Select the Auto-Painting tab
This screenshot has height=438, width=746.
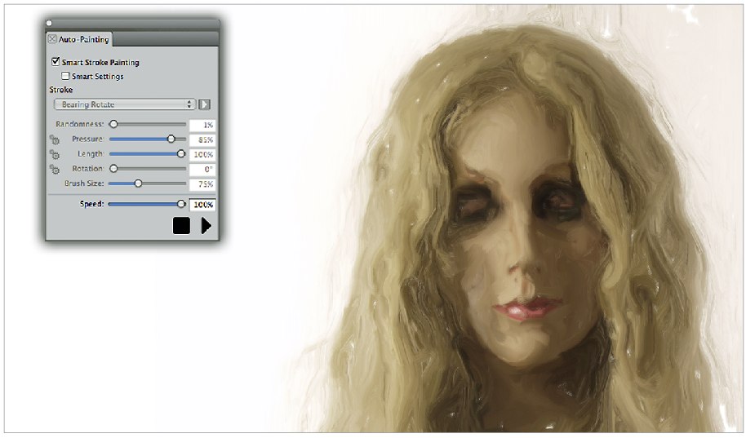(x=79, y=39)
